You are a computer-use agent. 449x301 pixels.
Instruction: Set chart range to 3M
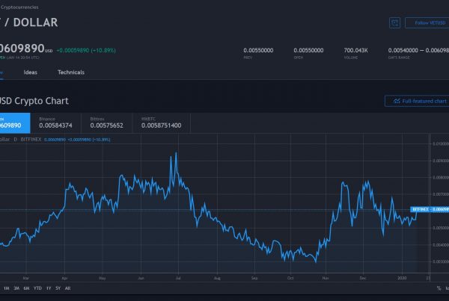(16, 288)
